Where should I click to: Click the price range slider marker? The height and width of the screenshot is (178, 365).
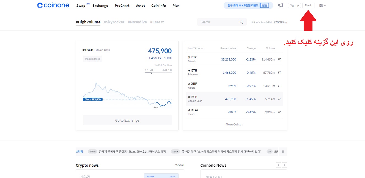[151, 74]
